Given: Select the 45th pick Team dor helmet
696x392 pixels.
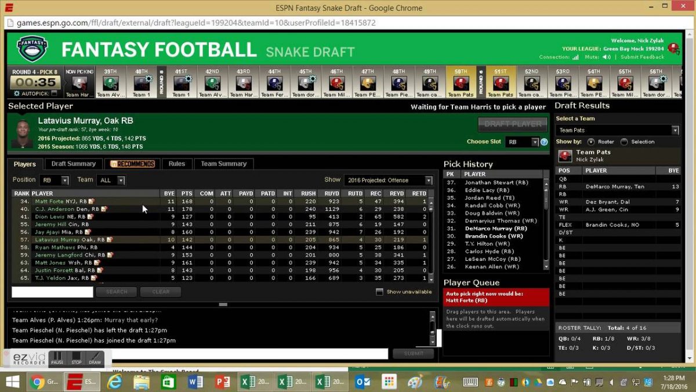Looking at the screenshot, I should (306, 83).
